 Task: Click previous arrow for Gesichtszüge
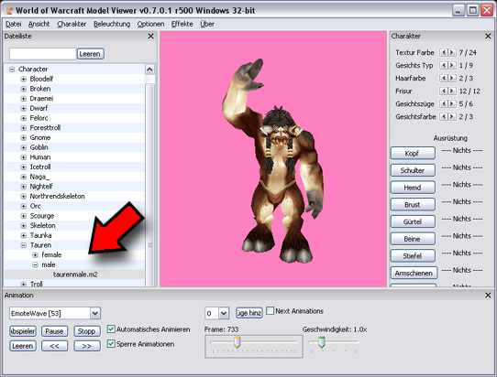444,103
